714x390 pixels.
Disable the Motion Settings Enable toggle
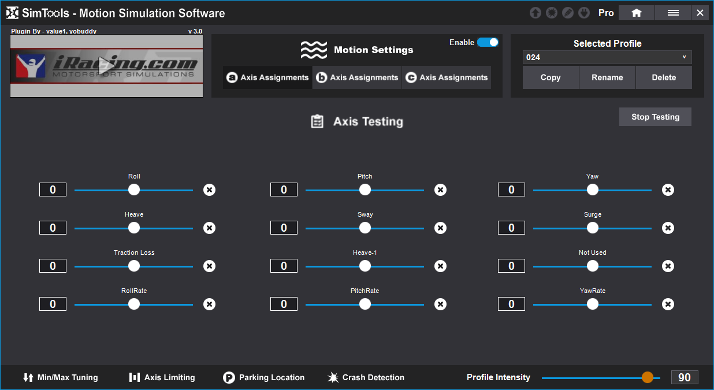point(488,42)
